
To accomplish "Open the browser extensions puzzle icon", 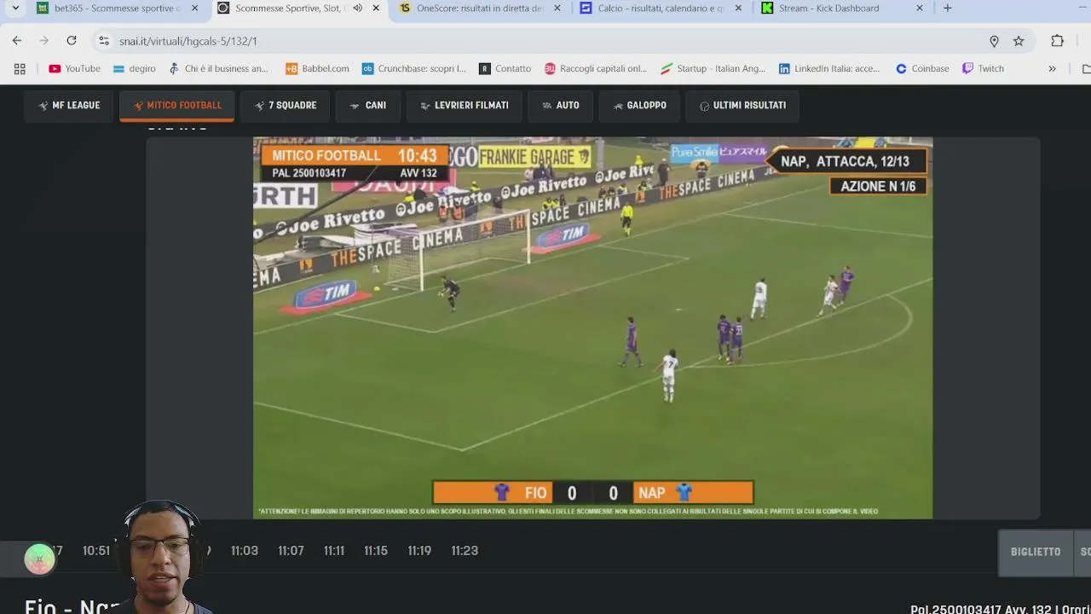I will point(1057,41).
